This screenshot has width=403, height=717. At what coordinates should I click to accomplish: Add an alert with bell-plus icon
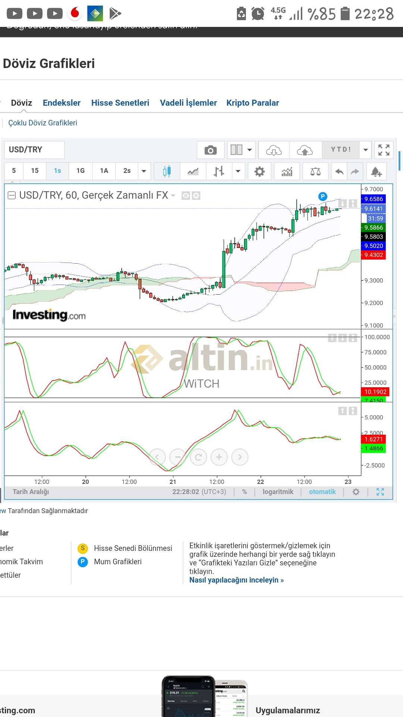pyautogui.click(x=376, y=171)
